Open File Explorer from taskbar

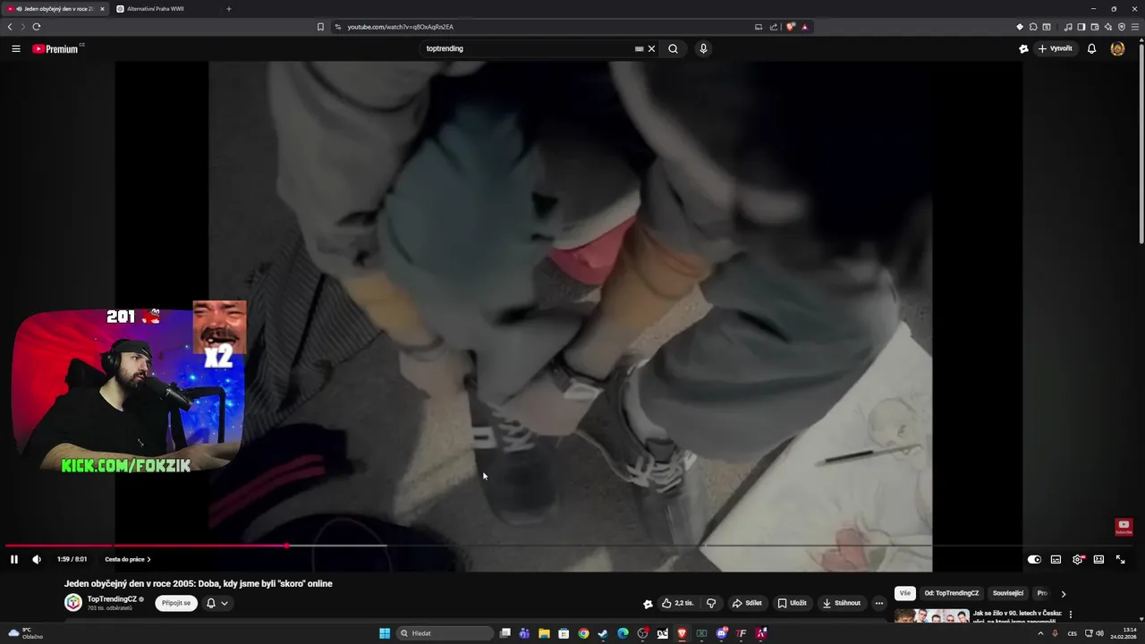tap(544, 633)
